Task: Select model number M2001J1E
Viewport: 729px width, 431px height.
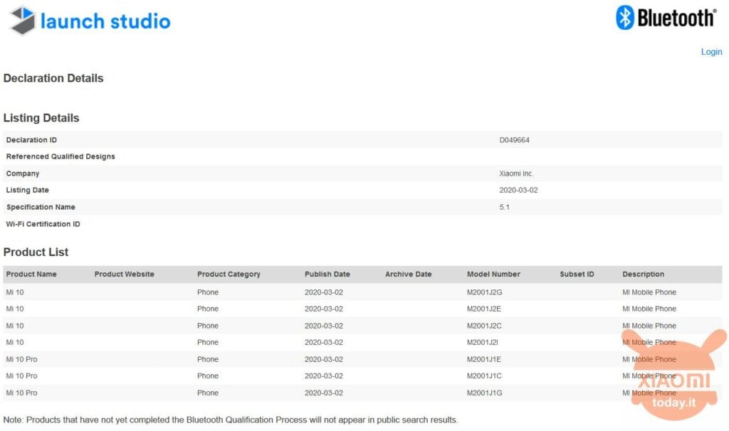Action: 484,359
